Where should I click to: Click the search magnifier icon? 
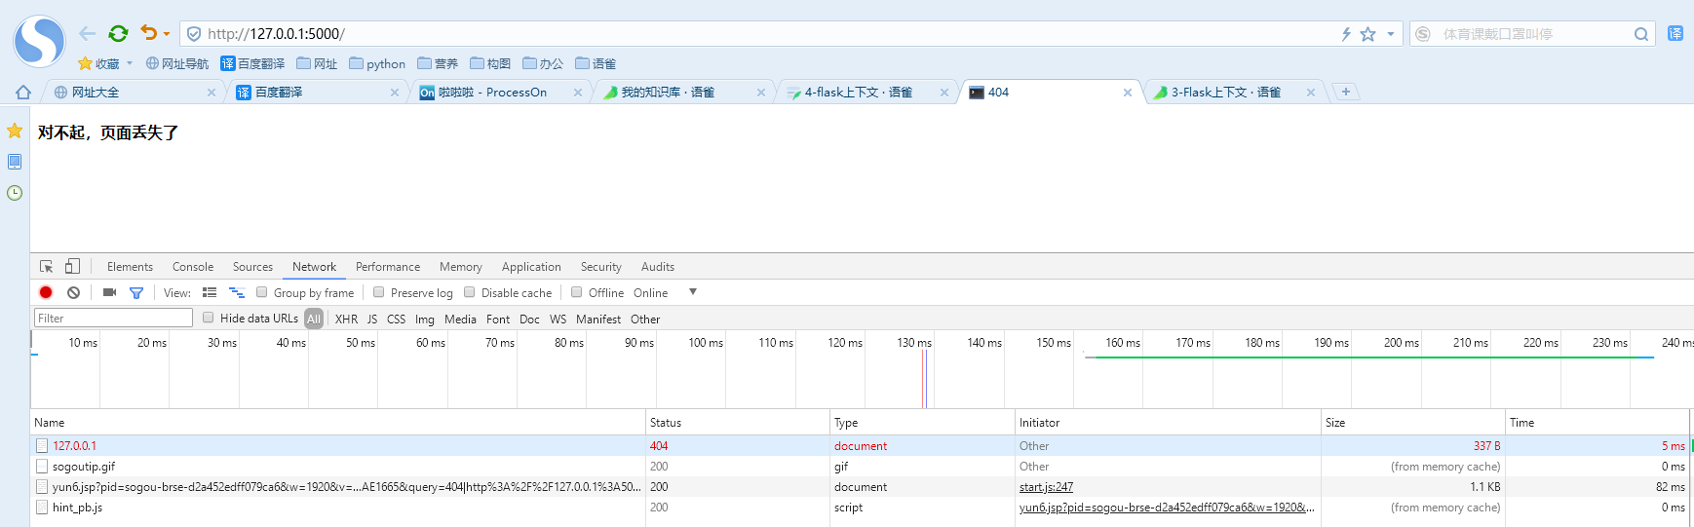[x=1641, y=34]
